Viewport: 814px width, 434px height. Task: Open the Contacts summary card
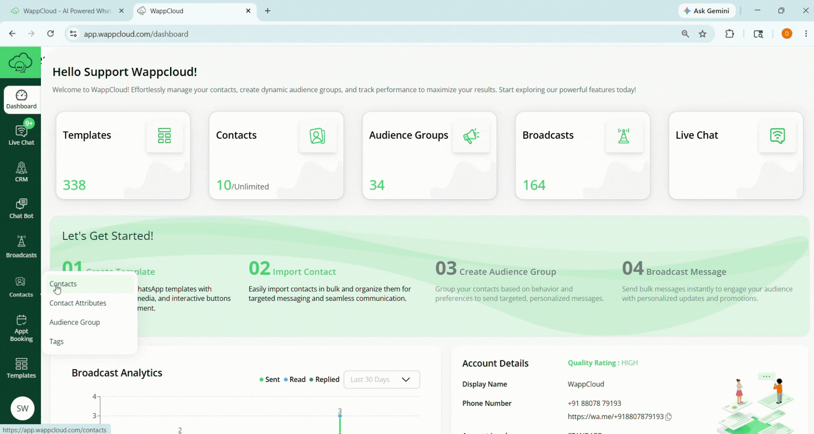[276, 156]
